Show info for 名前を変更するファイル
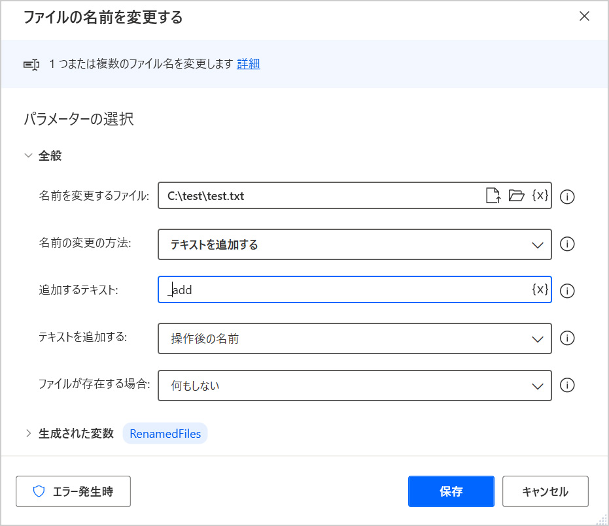This screenshot has width=609, height=526. pos(568,197)
